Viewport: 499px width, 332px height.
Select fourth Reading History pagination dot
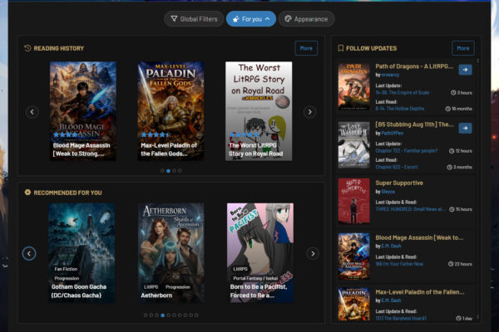180,171
